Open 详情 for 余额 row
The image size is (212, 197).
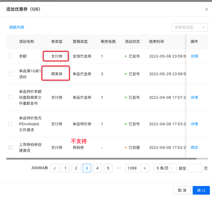pyautogui.click(x=194, y=56)
